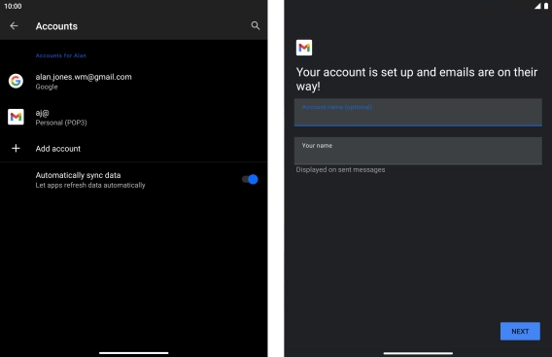The image size is (552, 357).
Task: Click the signal strength icon in status bar
Action: coord(537,6)
